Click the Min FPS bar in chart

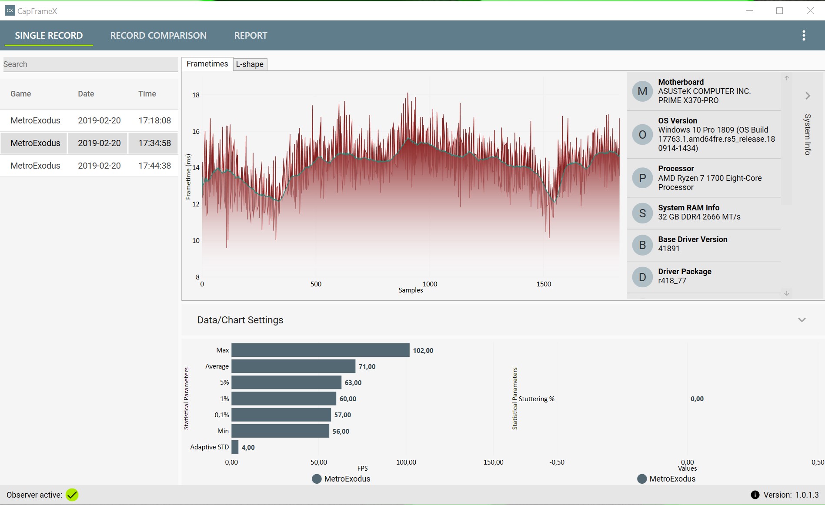pyautogui.click(x=280, y=431)
